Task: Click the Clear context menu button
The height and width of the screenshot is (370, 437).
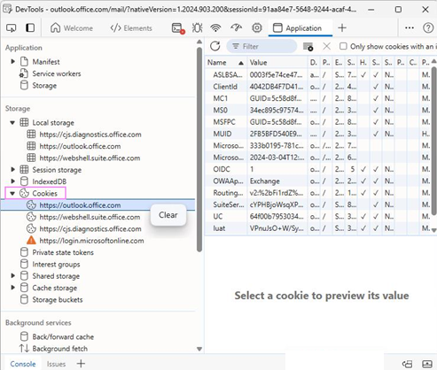Action: (x=168, y=215)
